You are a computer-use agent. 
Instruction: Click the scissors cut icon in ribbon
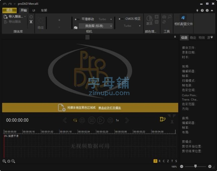pyautogui.click(x=31, y=22)
